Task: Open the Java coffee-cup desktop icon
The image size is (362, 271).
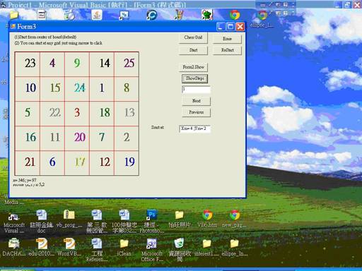Action: (97, 15)
